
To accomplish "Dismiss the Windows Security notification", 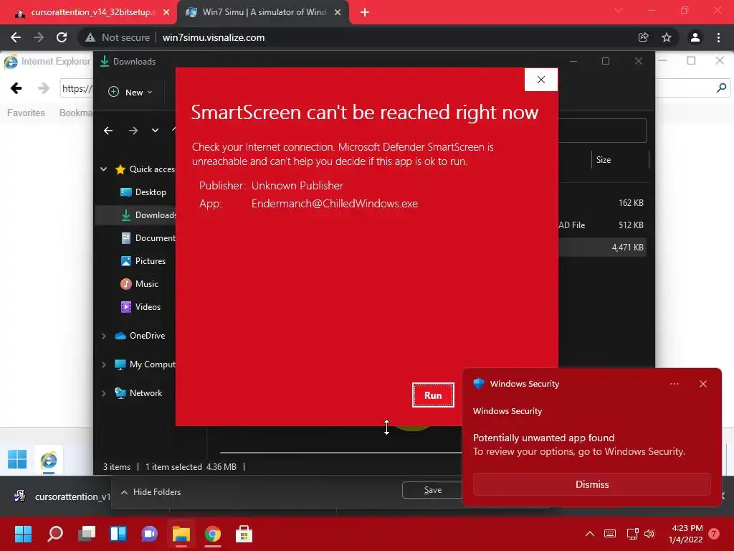I will point(591,484).
